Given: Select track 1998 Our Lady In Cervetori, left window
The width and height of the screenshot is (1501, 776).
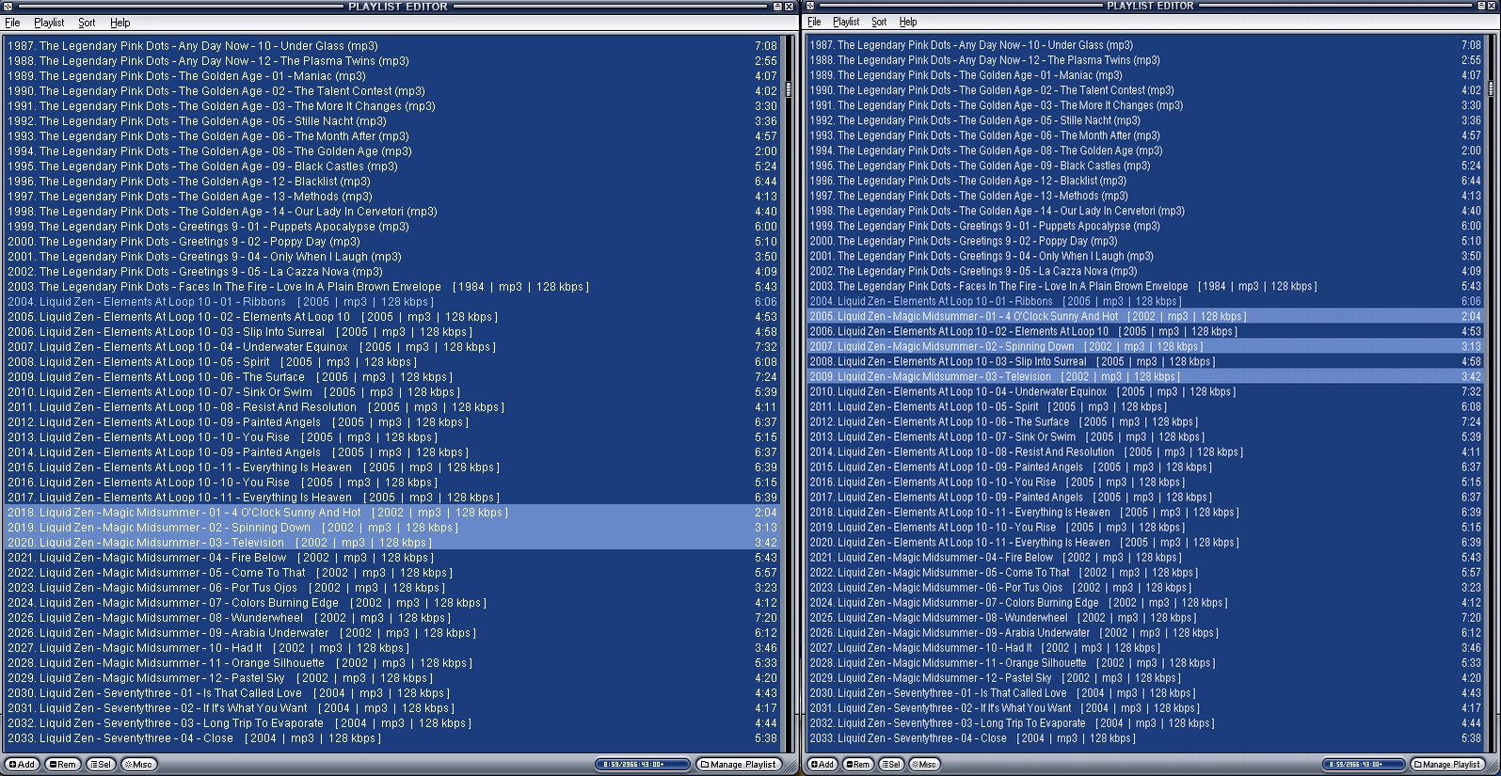Looking at the screenshot, I should tap(392, 211).
